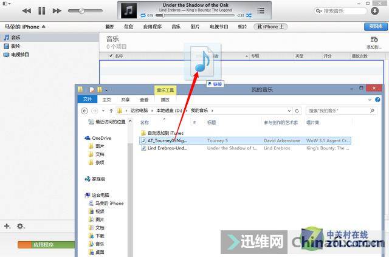Select 影片 in iTunes sidebar

[16, 46]
